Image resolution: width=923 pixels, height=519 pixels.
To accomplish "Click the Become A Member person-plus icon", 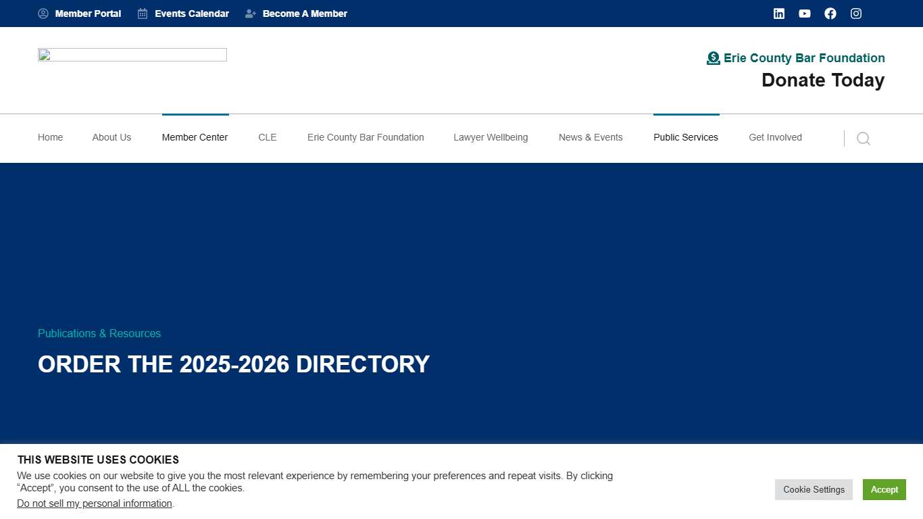I will pos(250,14).
